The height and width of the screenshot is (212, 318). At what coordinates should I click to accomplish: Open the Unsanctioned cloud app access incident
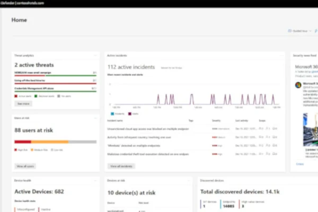pyautogui.click(x=148, y=129)
